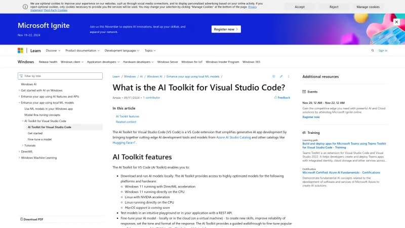Viewport: 405px width, 228px height.
Task: Click Sign in
Action: 383,50
